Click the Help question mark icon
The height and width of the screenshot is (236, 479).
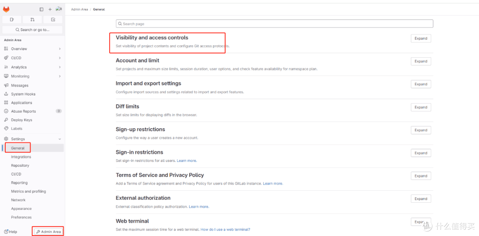point(6,232)
